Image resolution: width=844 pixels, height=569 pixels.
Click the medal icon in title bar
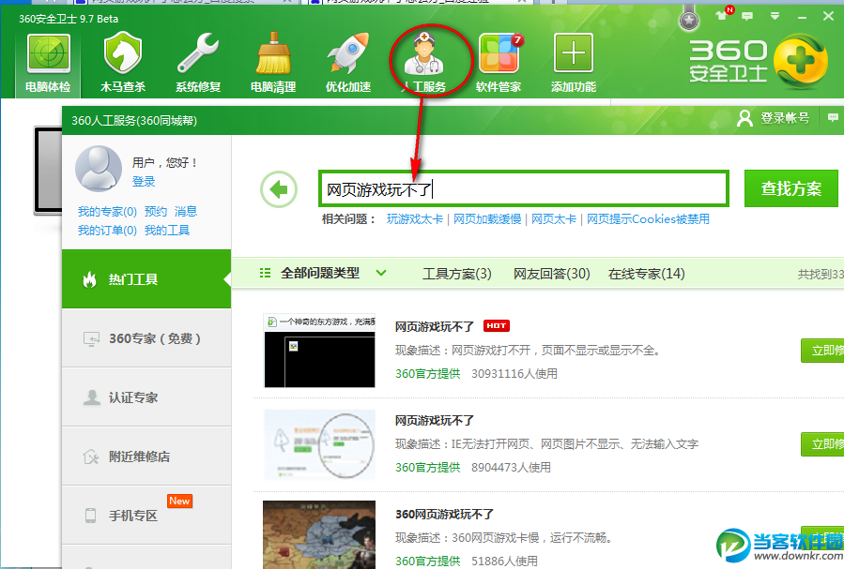(689, 20)
